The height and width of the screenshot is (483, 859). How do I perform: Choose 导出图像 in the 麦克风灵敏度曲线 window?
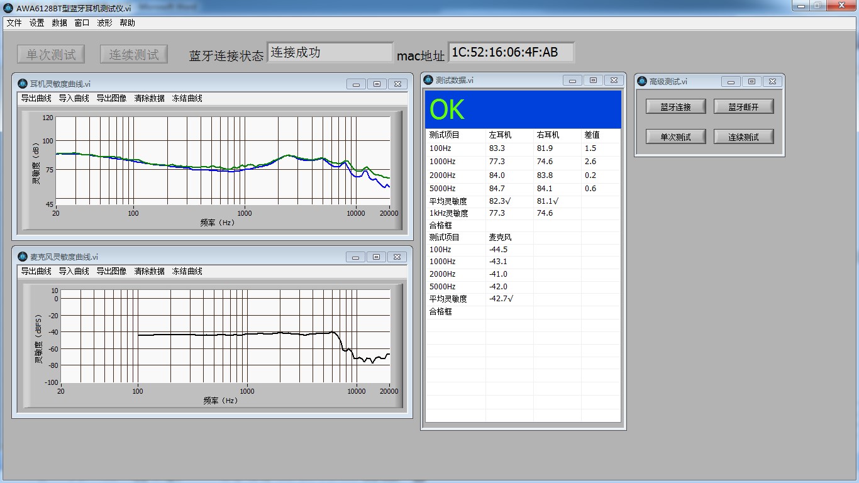[111, 271]
